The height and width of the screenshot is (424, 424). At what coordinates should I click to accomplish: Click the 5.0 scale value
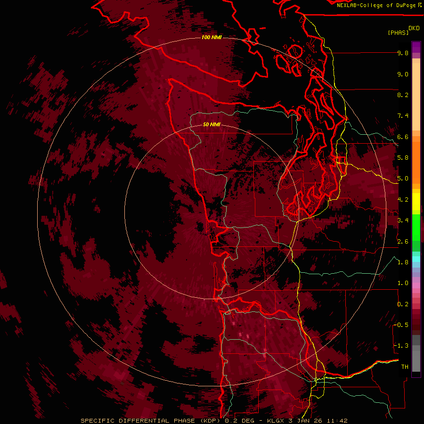click(x=403, y=179)
